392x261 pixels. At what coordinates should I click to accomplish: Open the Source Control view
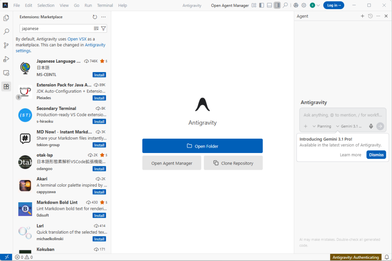click(x=6, y=45)
